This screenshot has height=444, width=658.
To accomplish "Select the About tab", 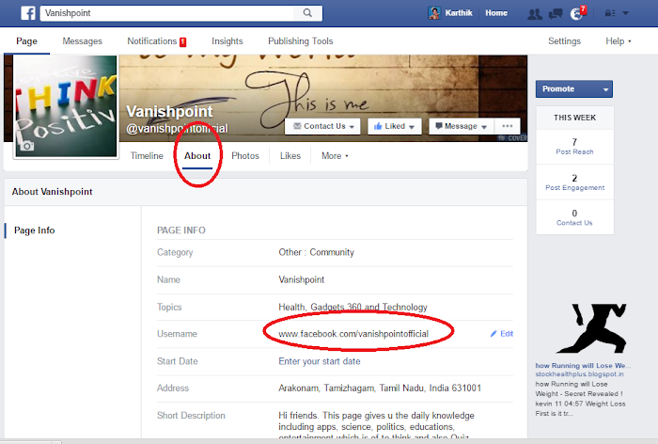I will click(x=197, y=156).
